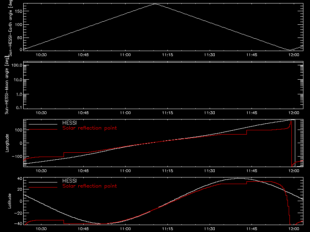Select HESSI legend label in Longitude plot

tap(69, 123)
